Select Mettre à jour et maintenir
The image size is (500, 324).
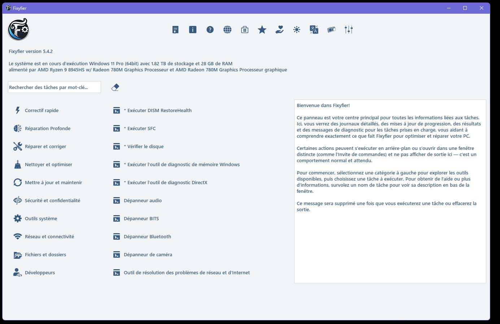coord(53,182)
